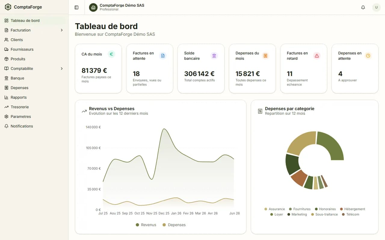Click the Facturation document icon
The image size is (385, 240).
point(7,30)
